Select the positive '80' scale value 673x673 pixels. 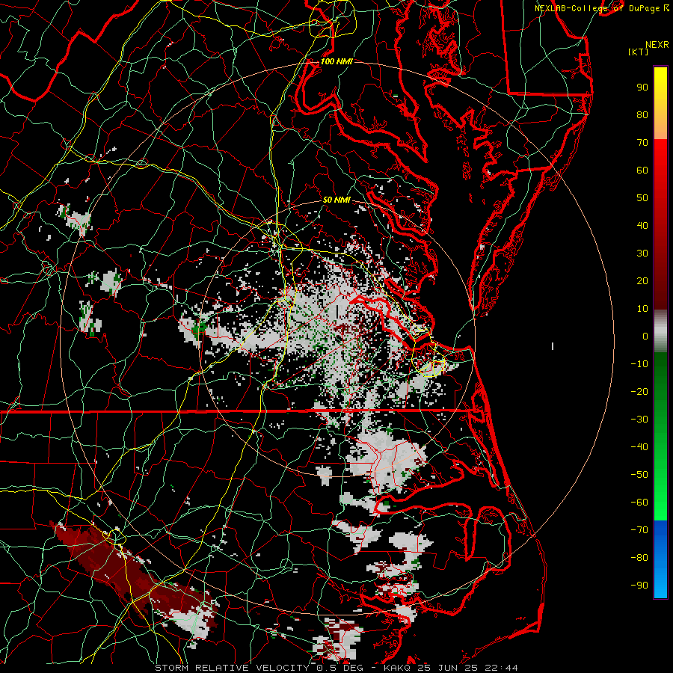642,114
